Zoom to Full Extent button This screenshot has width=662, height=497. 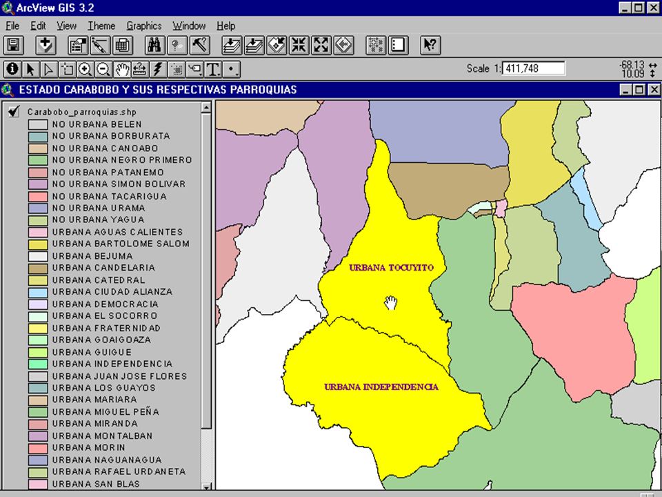click(232, 46)
